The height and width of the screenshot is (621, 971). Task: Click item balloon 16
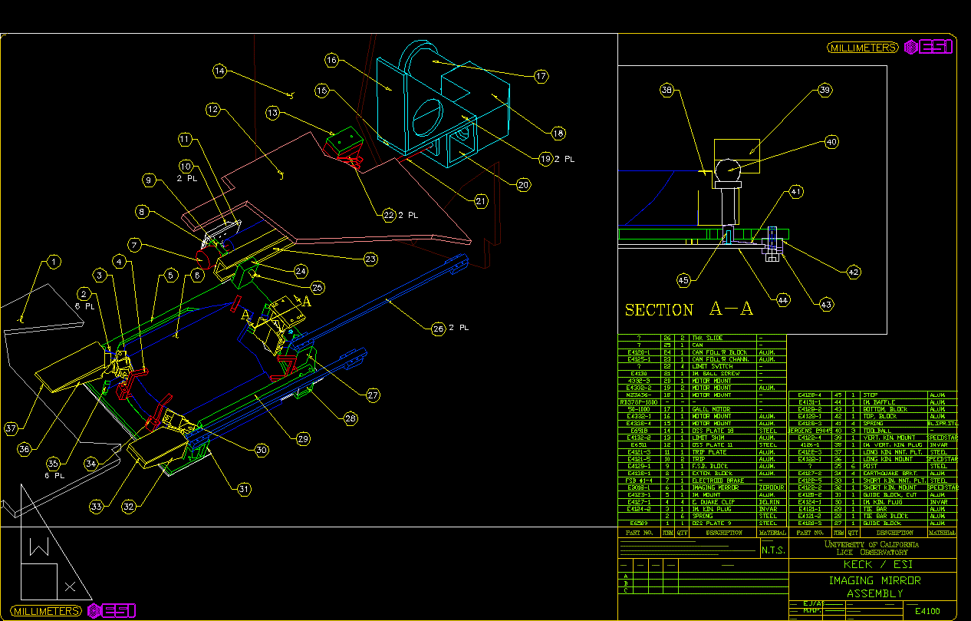[x=331, y=59]
